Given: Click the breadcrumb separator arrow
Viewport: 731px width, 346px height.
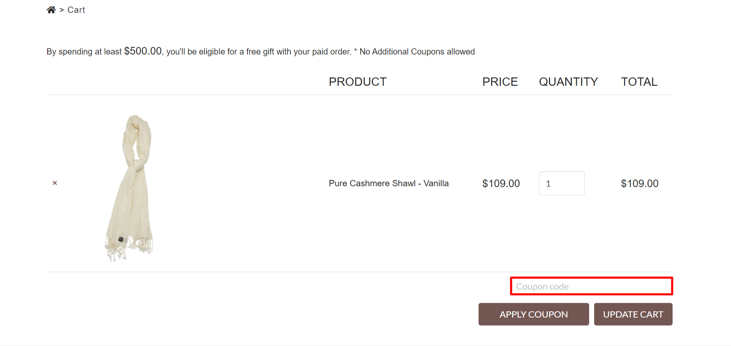Looking at the screenshot, I should [61, 10].
